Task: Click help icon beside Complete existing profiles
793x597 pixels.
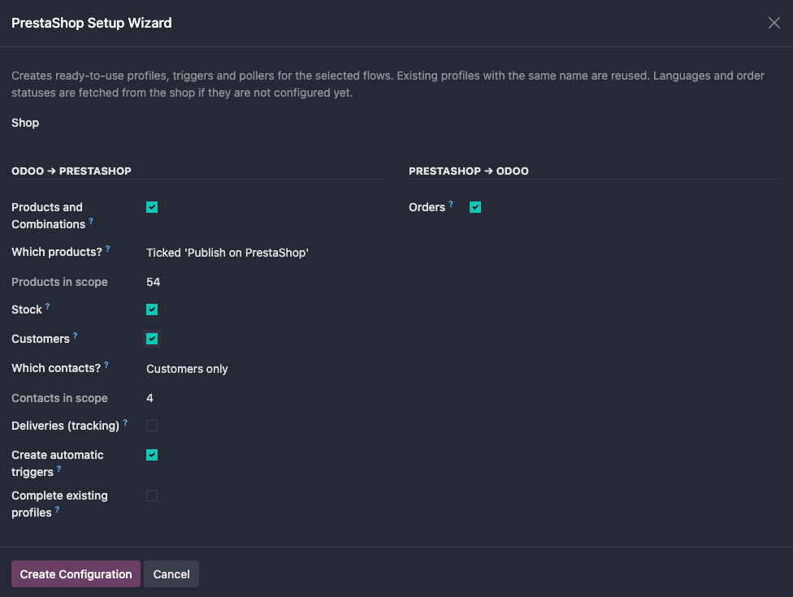Action: 57,509
